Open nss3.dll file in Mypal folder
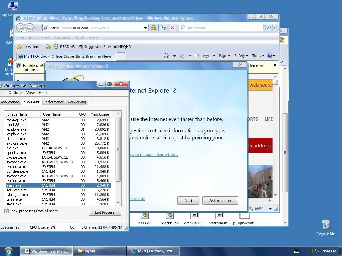 click(145, 219)
